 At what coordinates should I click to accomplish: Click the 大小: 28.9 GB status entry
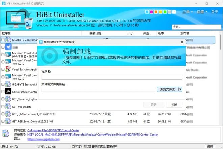pyautogui.click(x=46, y=146)
